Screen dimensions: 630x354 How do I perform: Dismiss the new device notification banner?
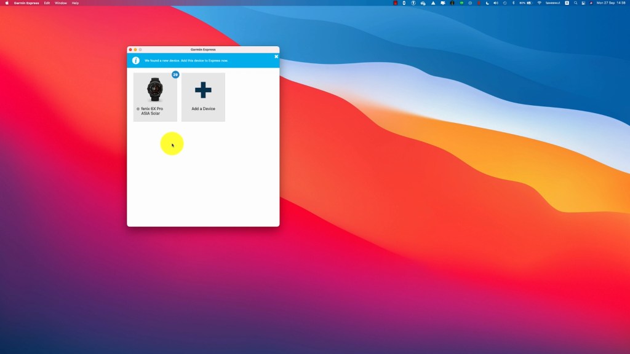pyautogui.click(x=276, y=57)
